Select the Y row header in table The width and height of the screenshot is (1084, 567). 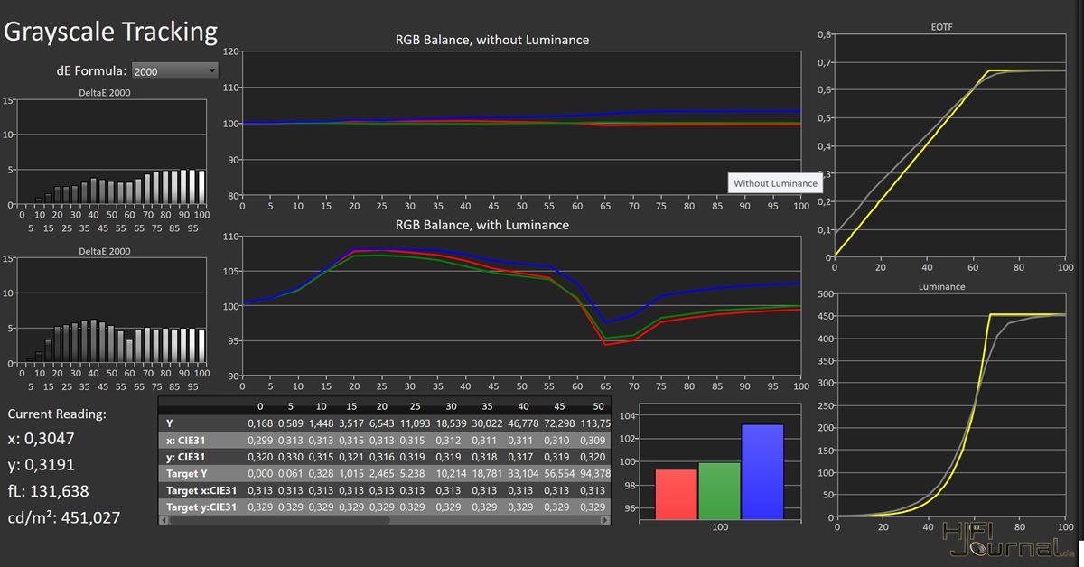169,423
